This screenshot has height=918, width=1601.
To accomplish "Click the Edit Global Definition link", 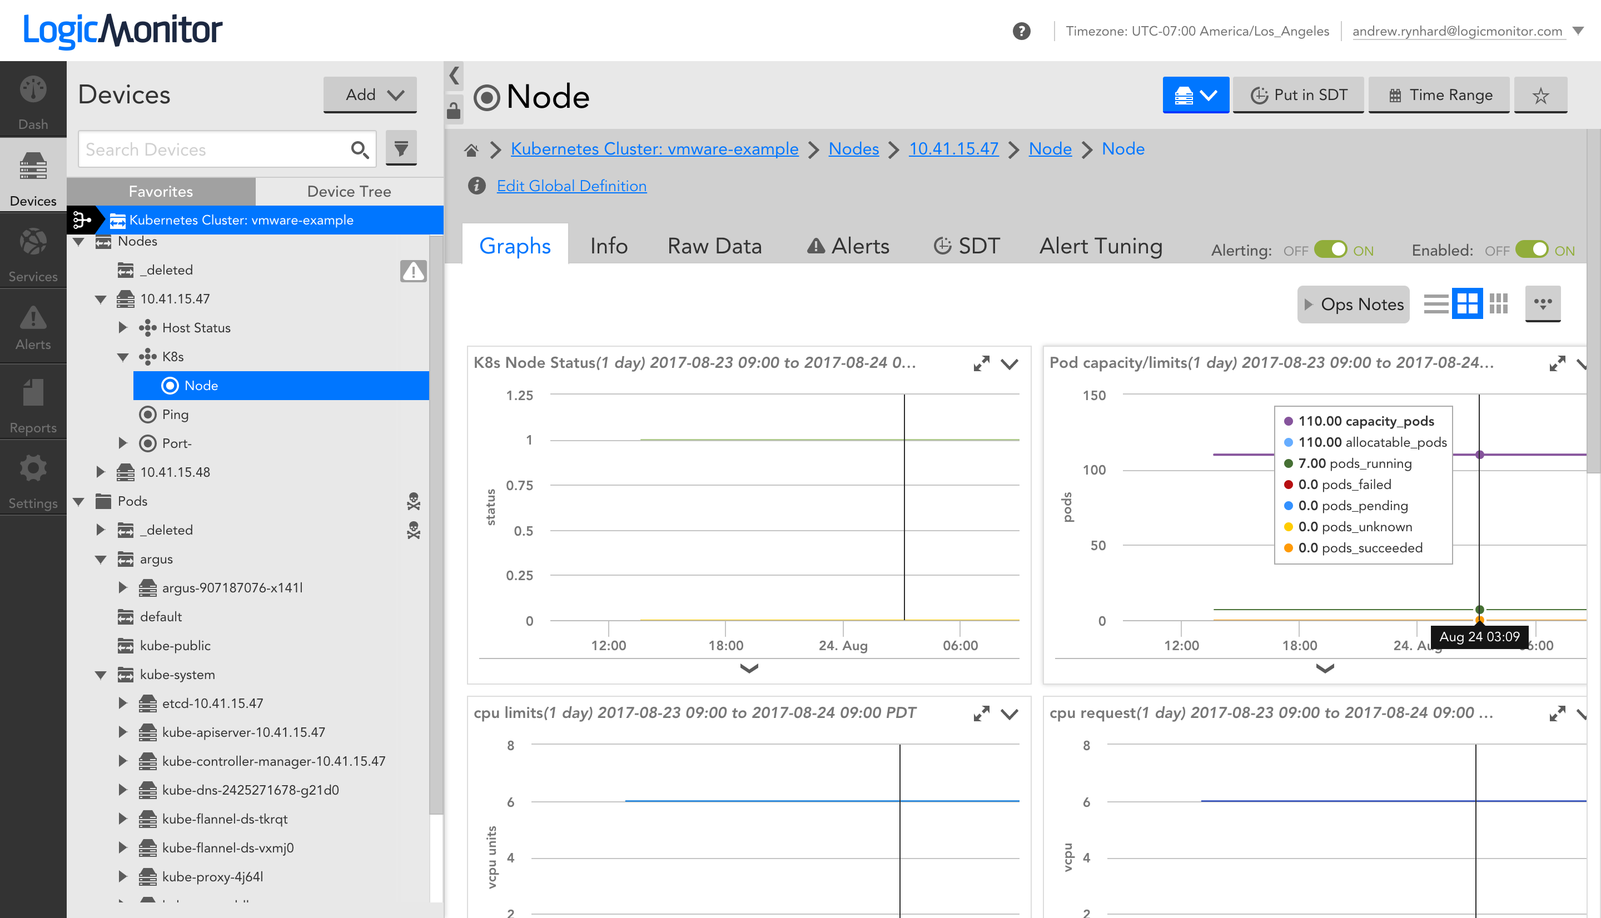I will click(x=571, y=183).
